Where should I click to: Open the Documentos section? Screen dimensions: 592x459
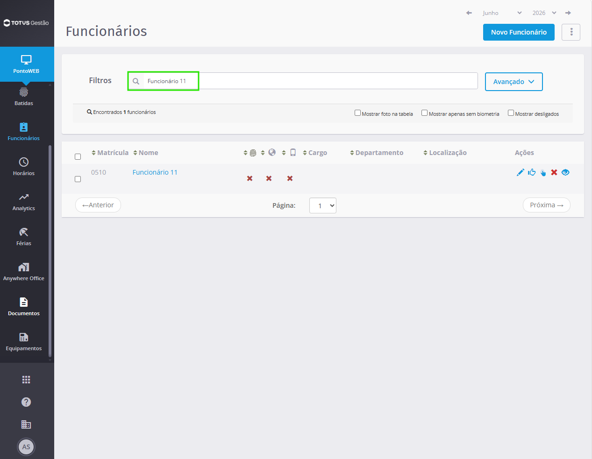pos(24,307)
